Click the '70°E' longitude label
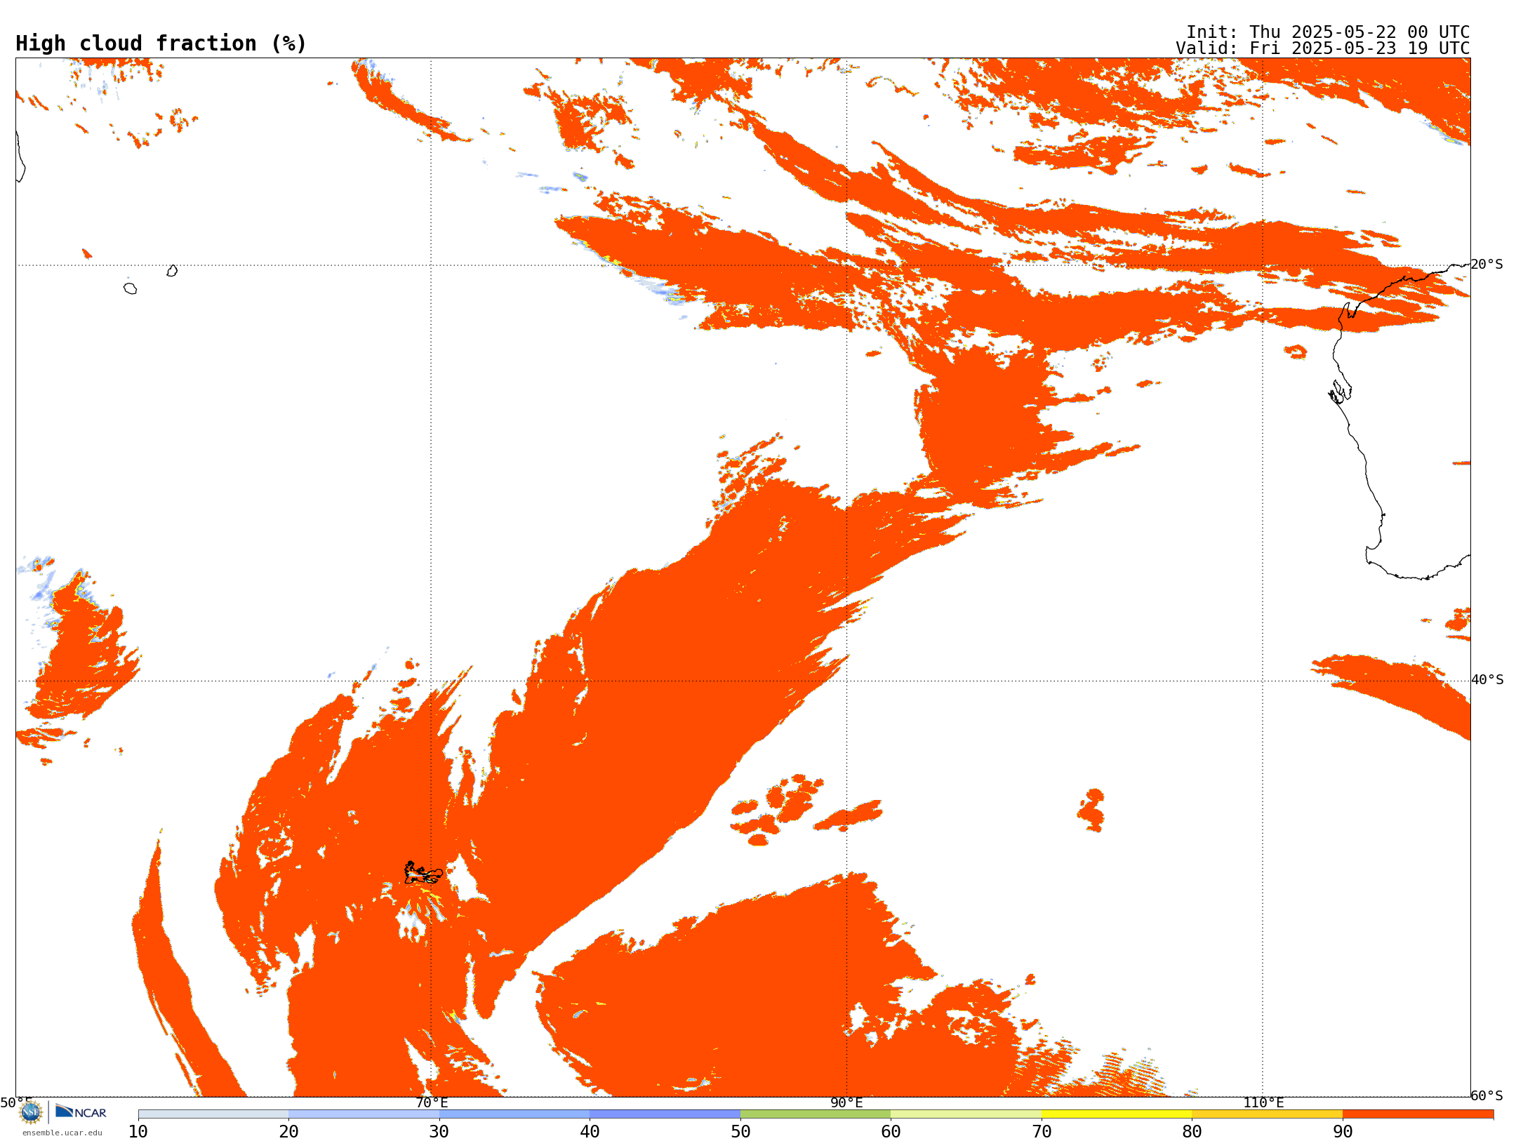This screenshot has width=1516, height=1141. click(x=432, y=1102)
